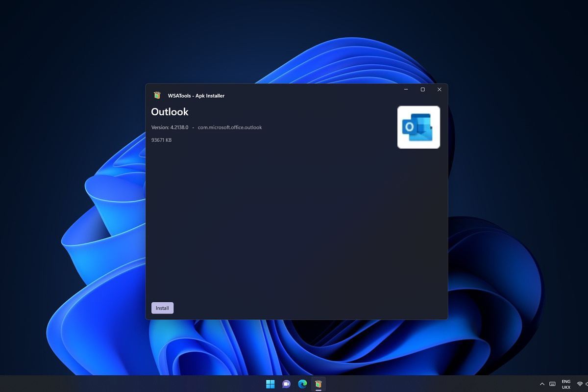
Task: Click the Version 4.2138.0 text
Action: click(170, 128)
